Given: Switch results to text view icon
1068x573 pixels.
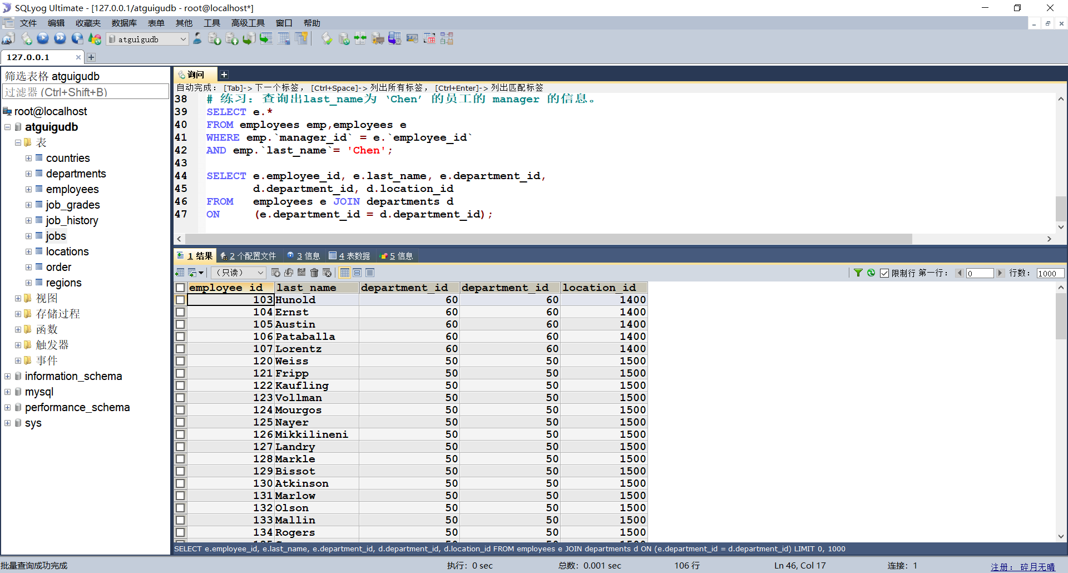Looking at the screenshot, I should [370, 273].
